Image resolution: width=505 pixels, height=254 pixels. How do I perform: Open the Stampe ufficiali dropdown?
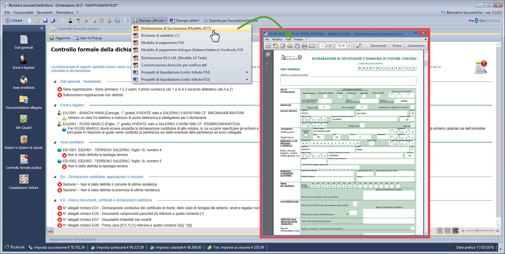click(x=150, y=21)
